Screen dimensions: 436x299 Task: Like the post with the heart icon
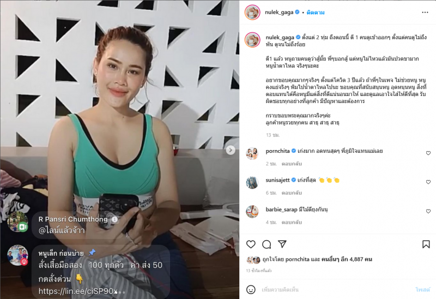pos(251,244)
